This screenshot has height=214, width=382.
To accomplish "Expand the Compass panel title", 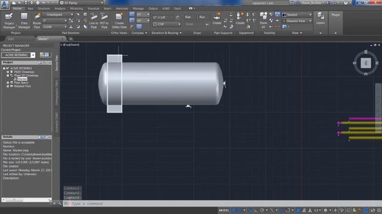I will (139, 33).
